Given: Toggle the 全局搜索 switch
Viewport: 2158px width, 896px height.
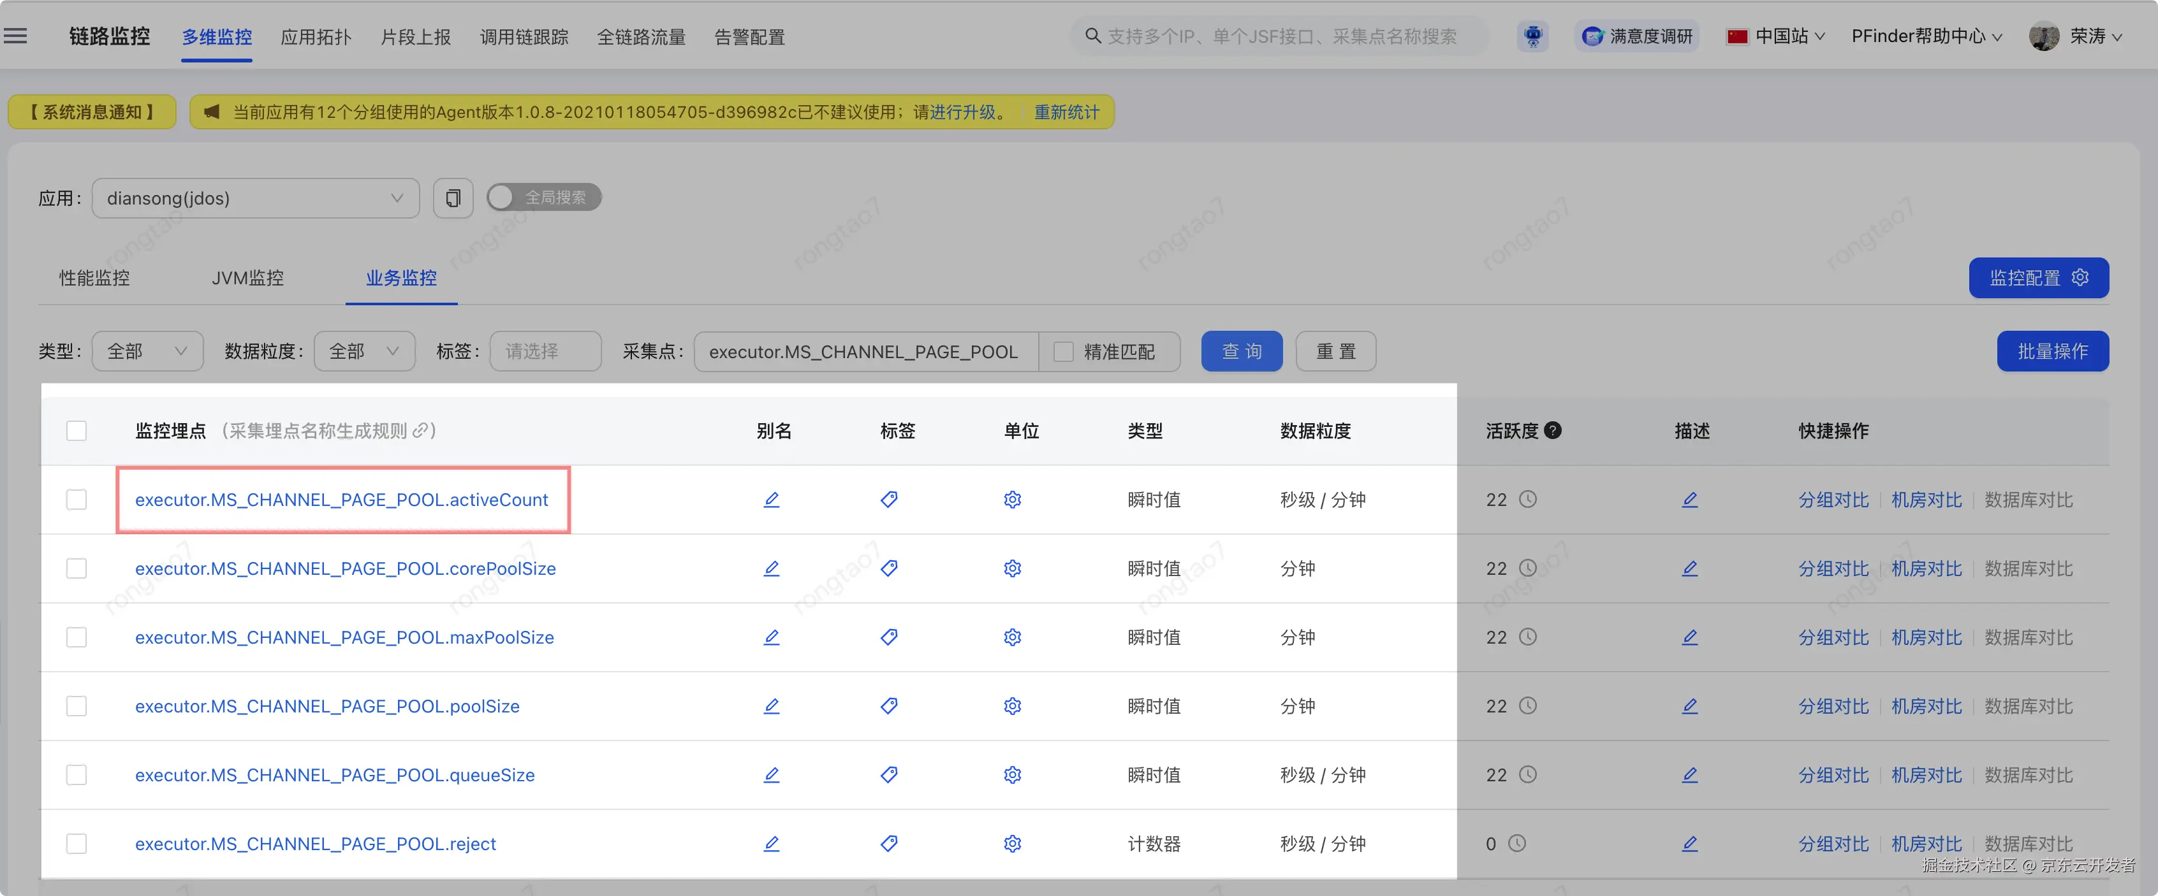Looking at the screenshot, I should point(544,198).
